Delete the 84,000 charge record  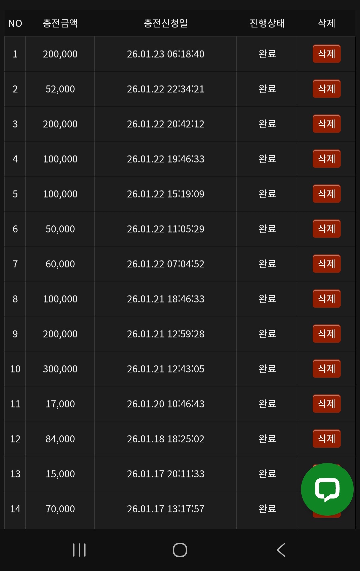pos(326,439)
